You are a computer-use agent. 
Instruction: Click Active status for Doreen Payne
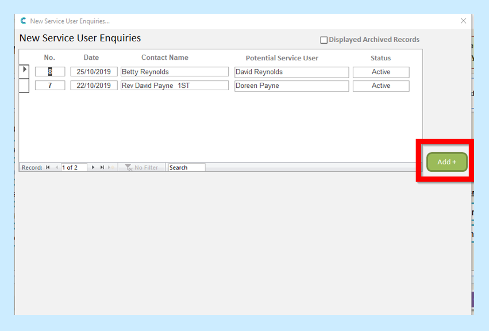point(380,86)
